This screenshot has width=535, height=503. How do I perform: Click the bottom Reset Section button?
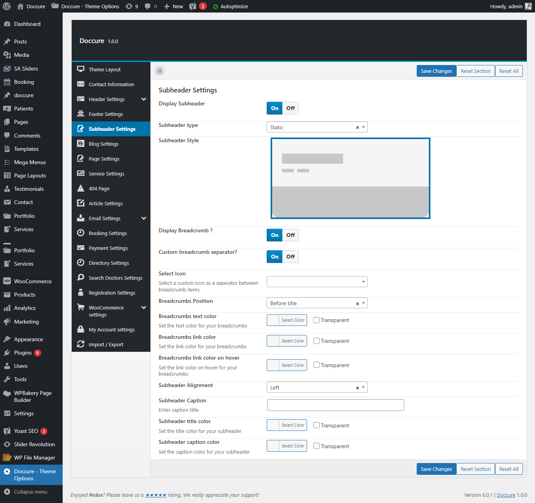(475, 469)
